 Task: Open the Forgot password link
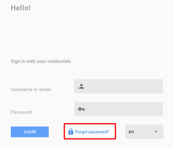(89, 132)
